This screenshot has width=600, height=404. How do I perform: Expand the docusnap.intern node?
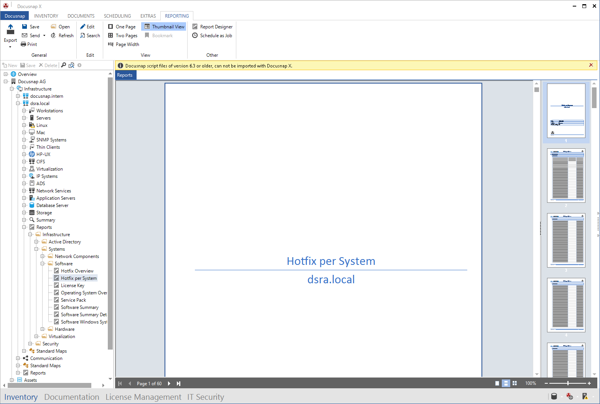click(x=18, y=96)
